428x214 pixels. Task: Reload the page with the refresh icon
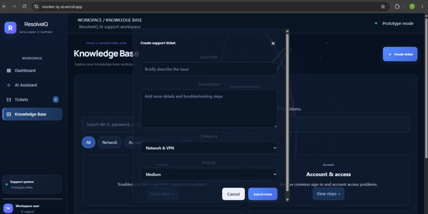[24, 6]
